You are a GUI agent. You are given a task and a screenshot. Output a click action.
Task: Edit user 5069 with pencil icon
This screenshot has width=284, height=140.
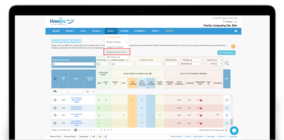coord(226,100)
